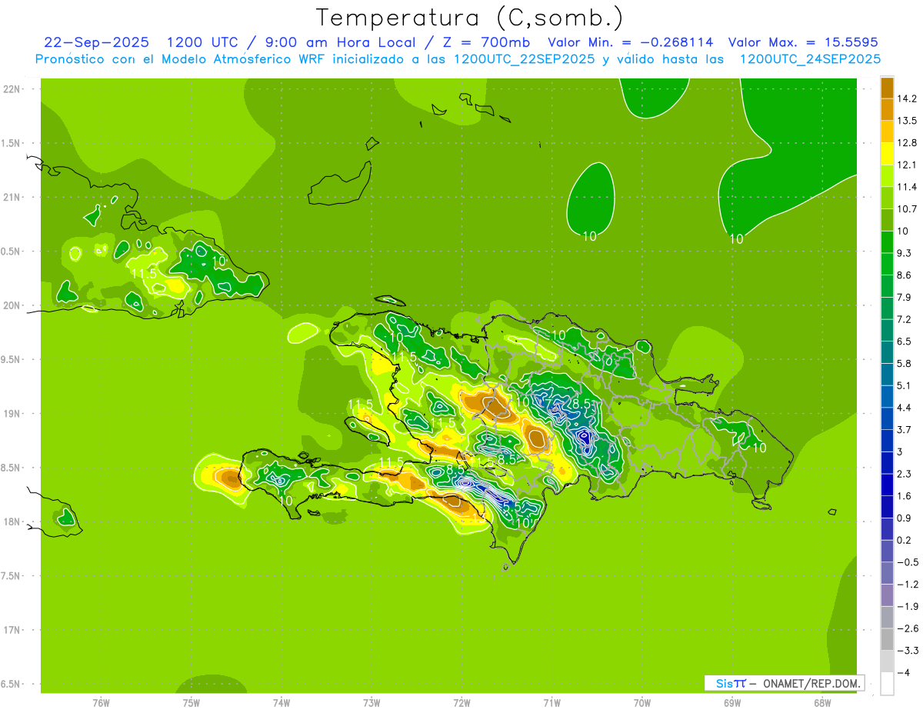The width and height of the screenshot is (923, 713).
Task: Click the 5.1 label on color scale
Action: tap(904, 385)
